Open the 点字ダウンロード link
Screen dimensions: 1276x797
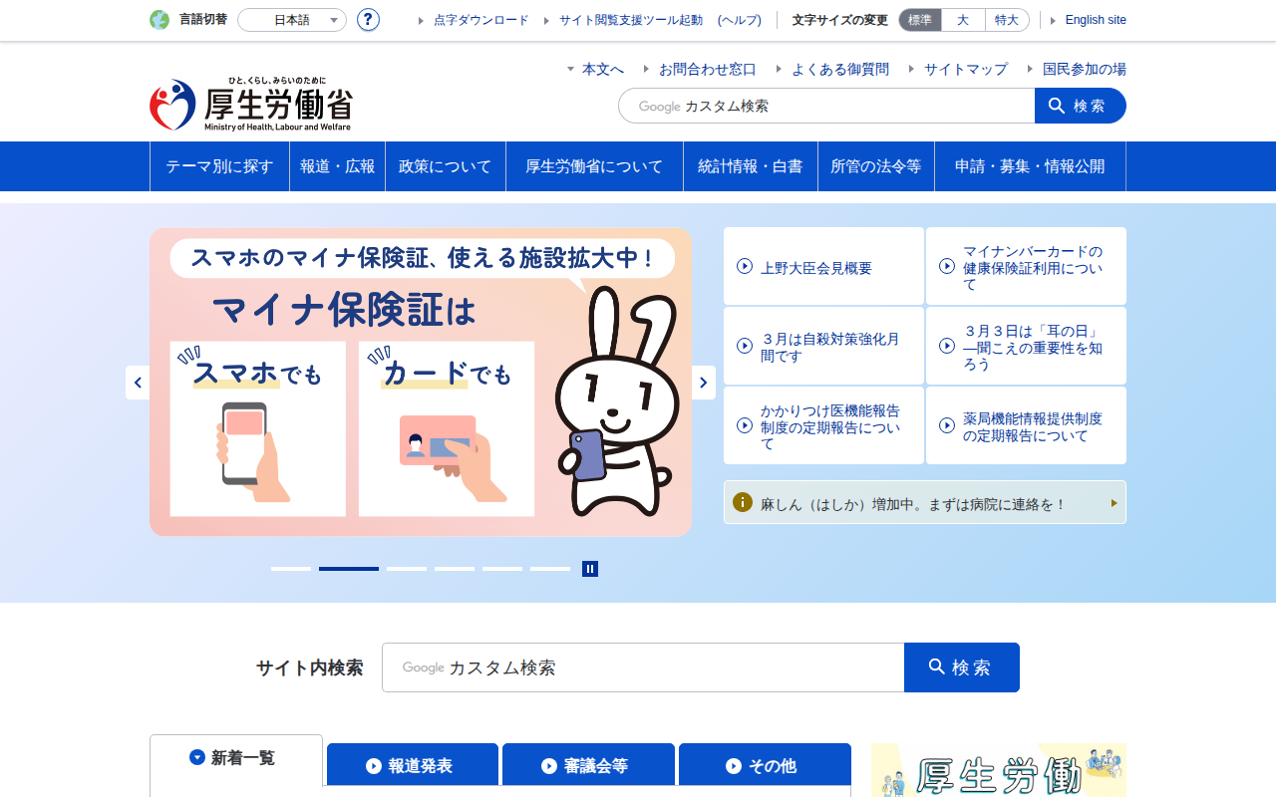coord(481,20)
